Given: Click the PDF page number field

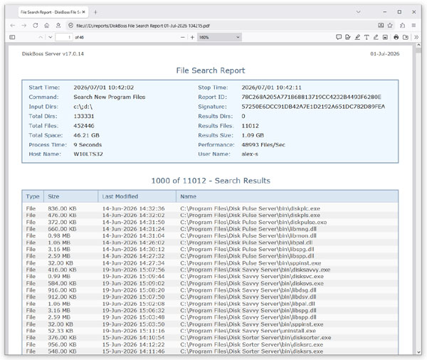Looking at the screenshot, I should click(64, 37).
